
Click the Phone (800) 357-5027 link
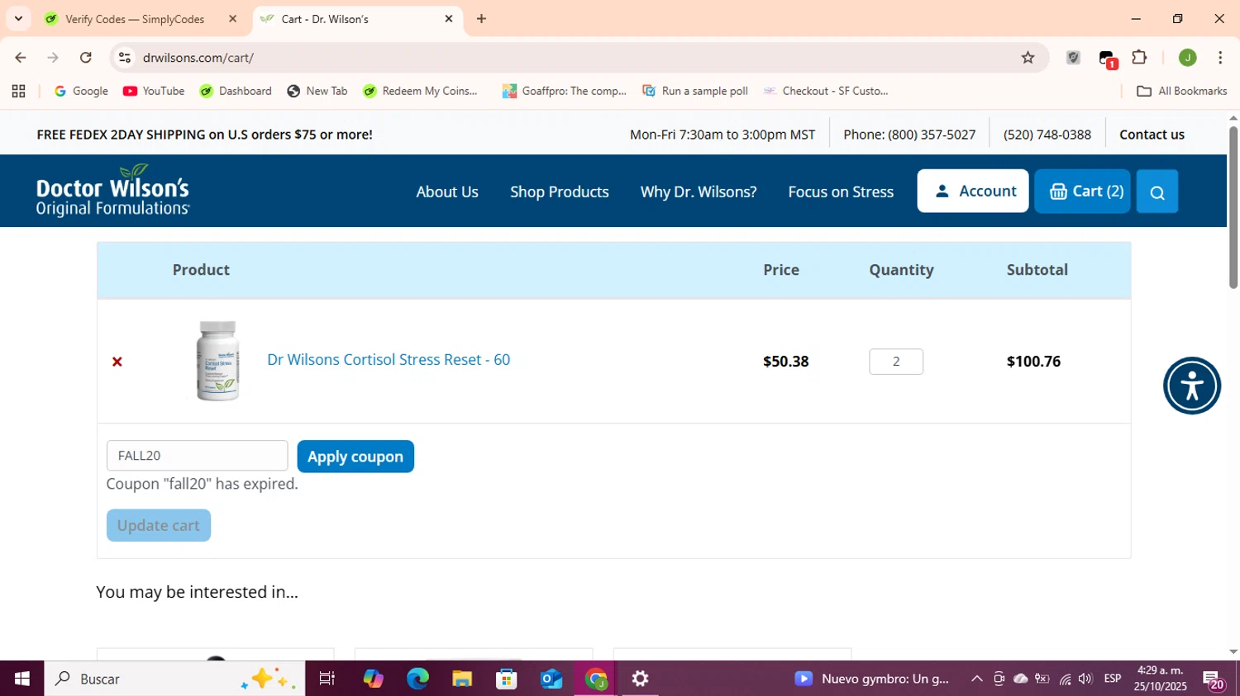tap(909, 135)
